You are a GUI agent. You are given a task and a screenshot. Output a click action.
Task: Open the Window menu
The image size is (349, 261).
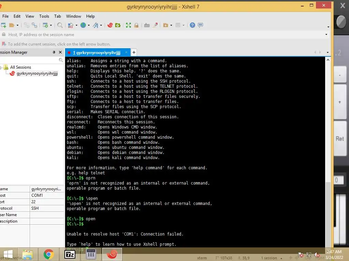tap(74, 16)
